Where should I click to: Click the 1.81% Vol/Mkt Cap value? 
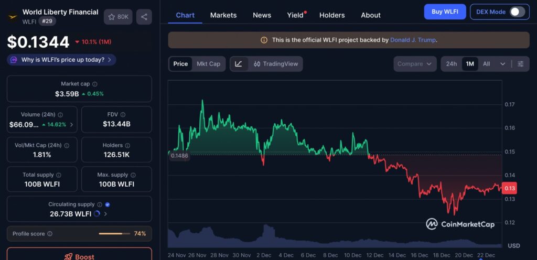click(x=42, y=155)
